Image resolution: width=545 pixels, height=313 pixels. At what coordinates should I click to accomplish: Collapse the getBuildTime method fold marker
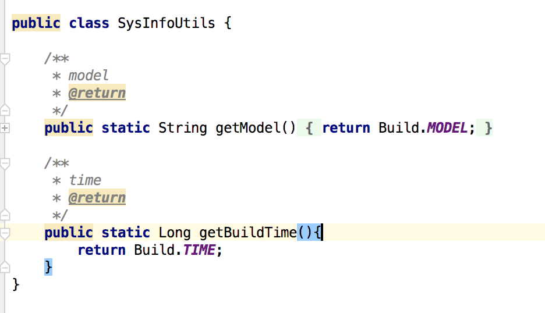tap(5, 233)
